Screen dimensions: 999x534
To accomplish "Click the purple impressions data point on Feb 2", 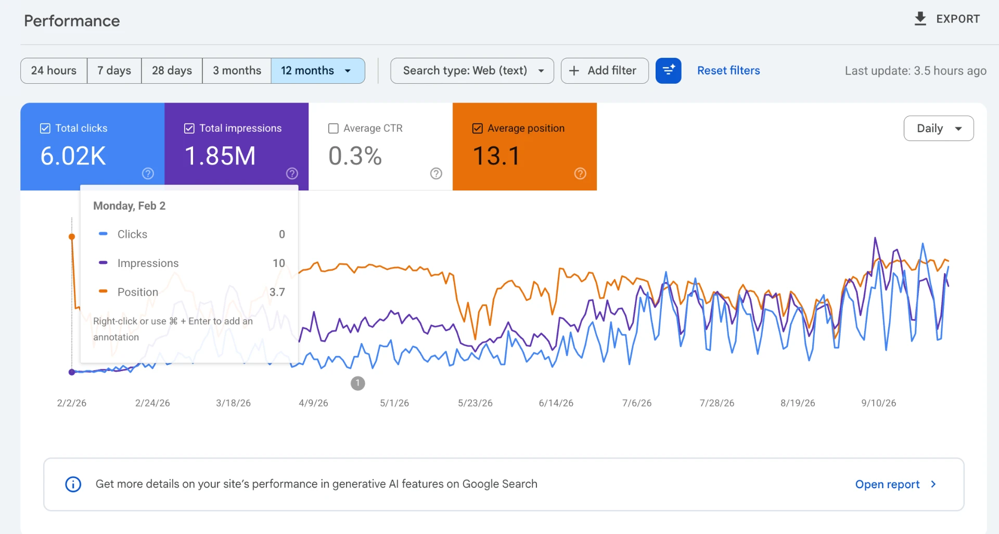I will pos(72,372).
